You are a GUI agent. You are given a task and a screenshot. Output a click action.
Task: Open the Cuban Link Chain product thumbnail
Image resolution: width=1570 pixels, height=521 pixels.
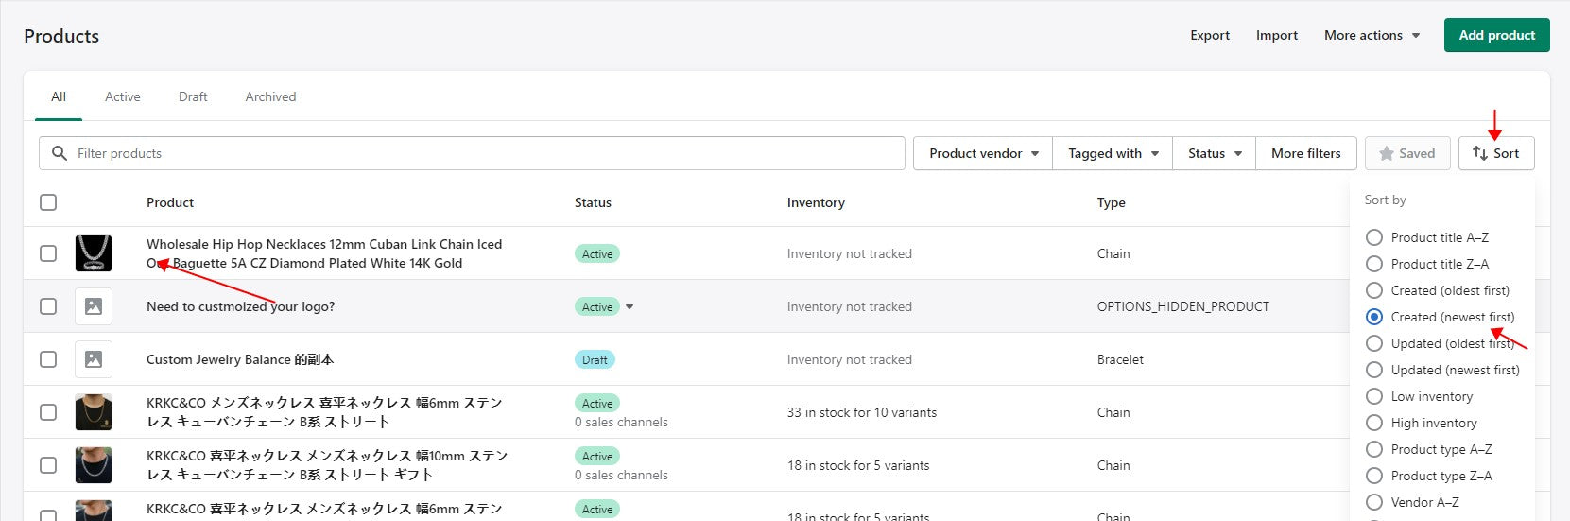(x=94, y=253)
